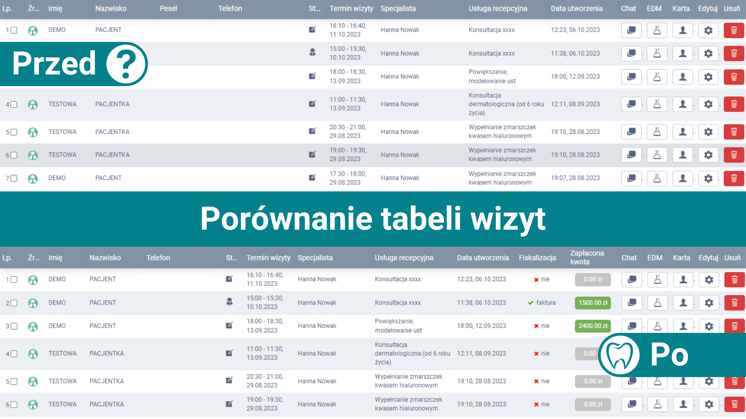
Task: Click status icon of 16:10 visit in Po table
Action: point(229,279)
